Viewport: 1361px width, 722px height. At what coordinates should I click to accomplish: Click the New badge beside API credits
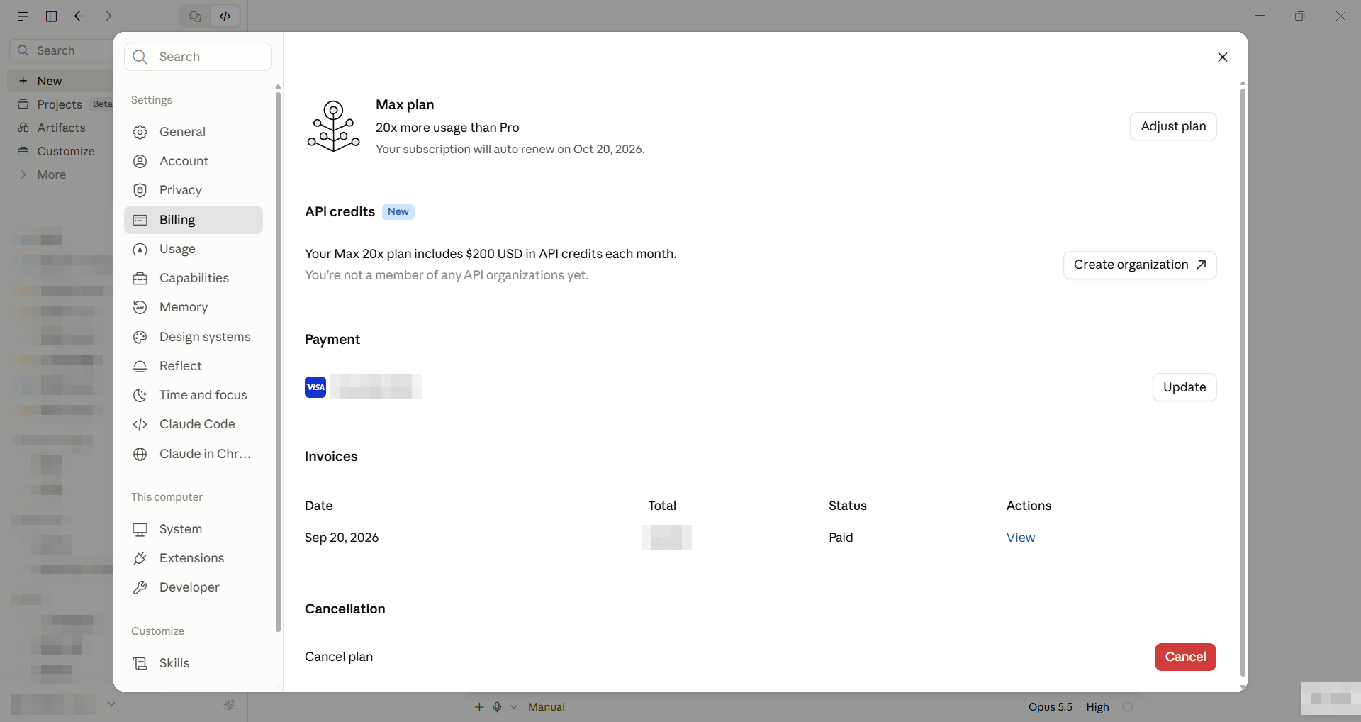click(398, 212)
